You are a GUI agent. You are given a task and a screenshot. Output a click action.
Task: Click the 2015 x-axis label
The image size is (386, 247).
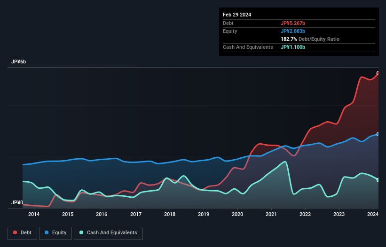pyautogui.click(x=68, y=214)
